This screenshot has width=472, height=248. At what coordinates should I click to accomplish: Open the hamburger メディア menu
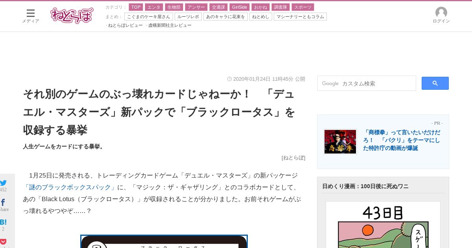coord(30,16)
